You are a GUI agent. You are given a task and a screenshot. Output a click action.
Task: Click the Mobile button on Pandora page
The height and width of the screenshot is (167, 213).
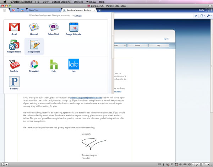click(137, 45)
